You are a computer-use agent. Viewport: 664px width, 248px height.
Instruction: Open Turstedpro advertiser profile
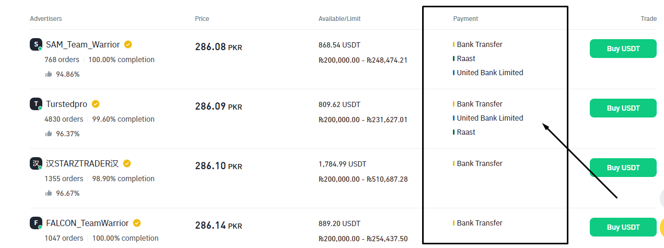click(x=66, y=104)
